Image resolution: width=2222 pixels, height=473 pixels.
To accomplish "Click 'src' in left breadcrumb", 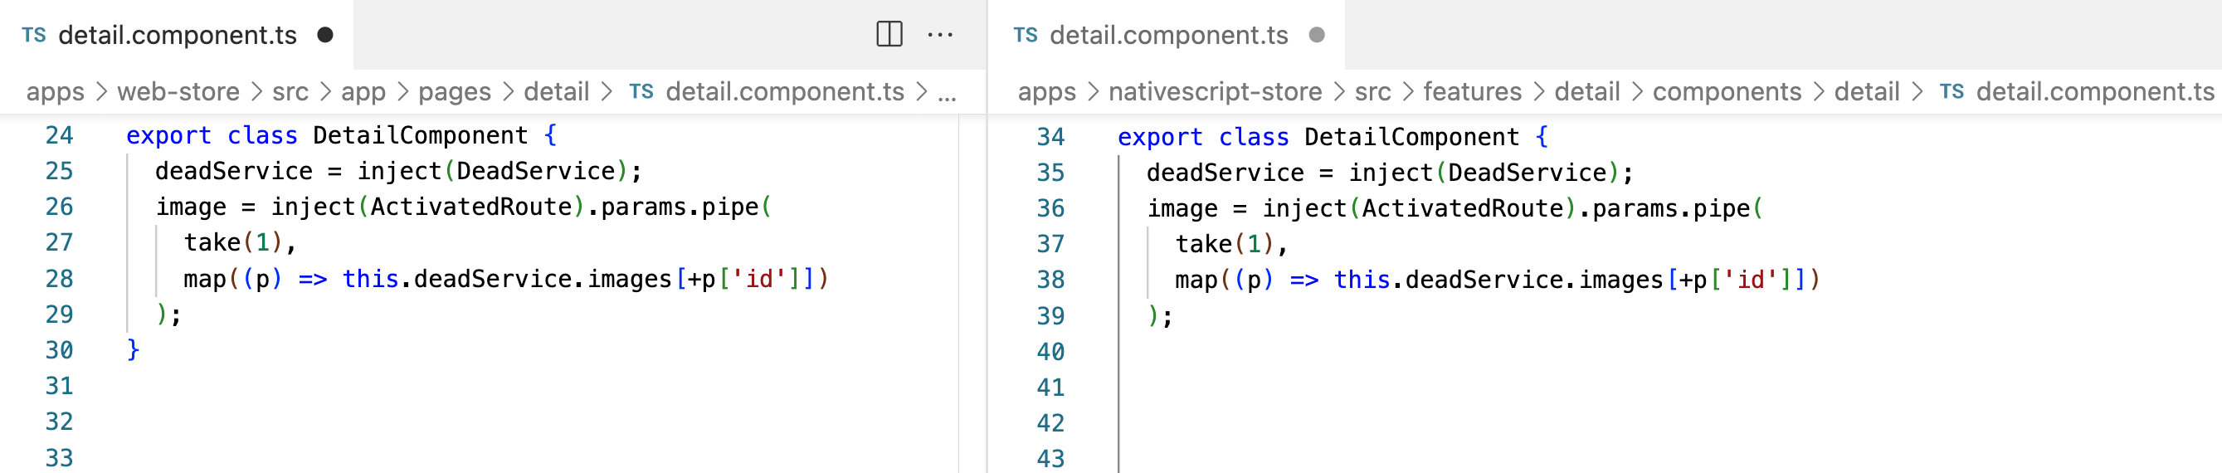I will [290, 91].
